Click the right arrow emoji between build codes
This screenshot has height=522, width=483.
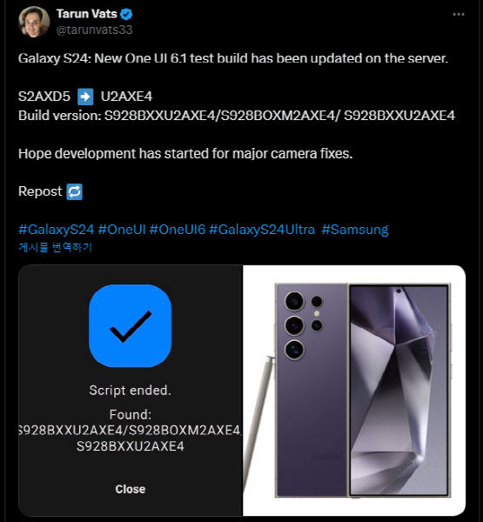tap(85, 97)
